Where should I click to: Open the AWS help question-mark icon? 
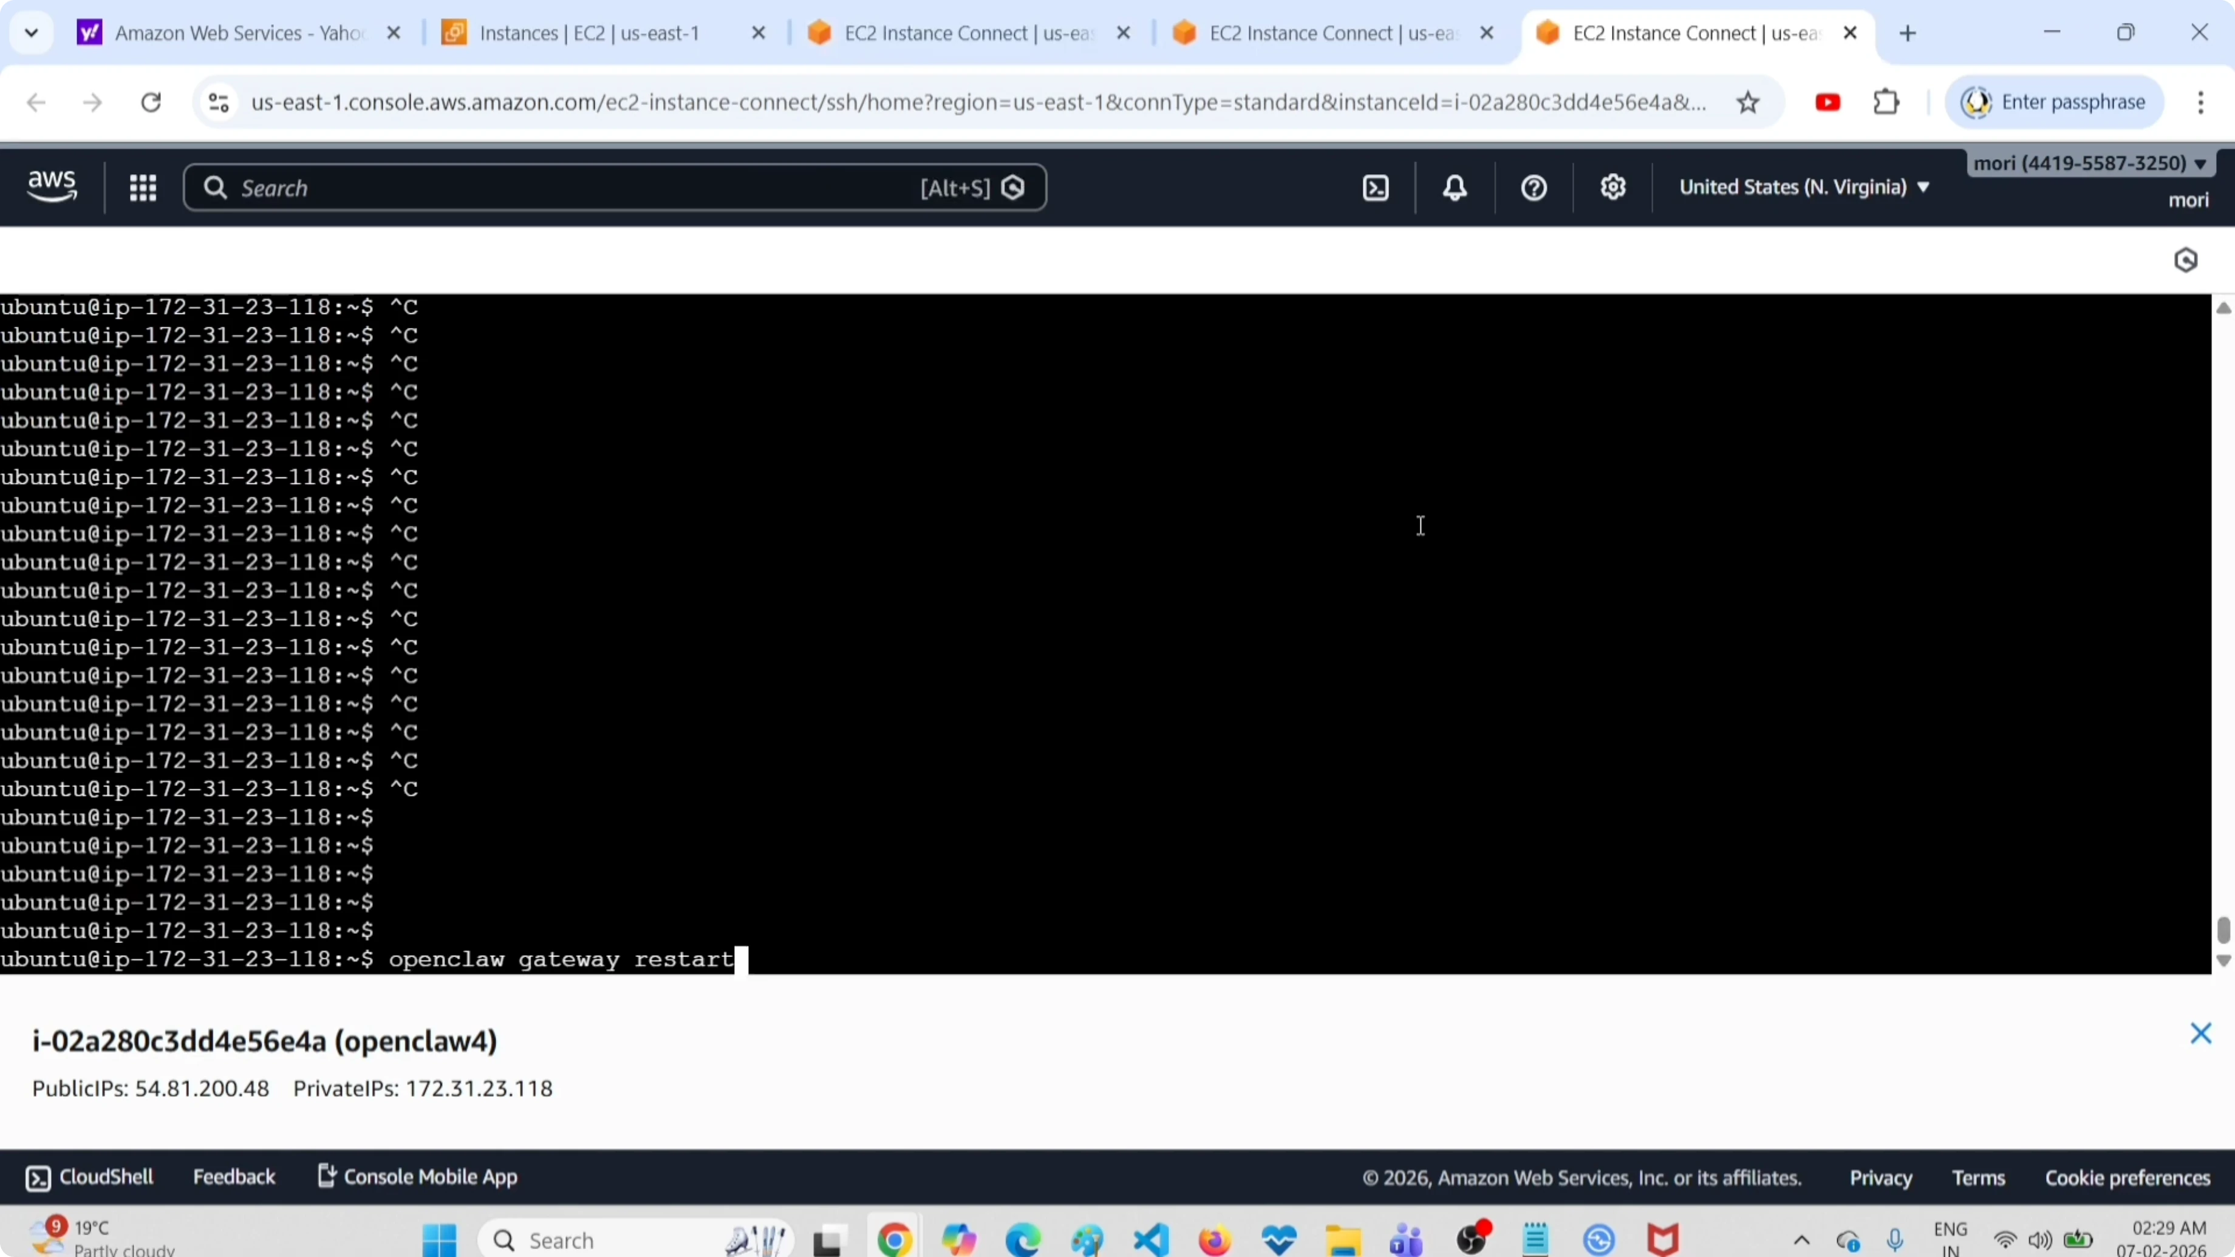(1534, 188)
